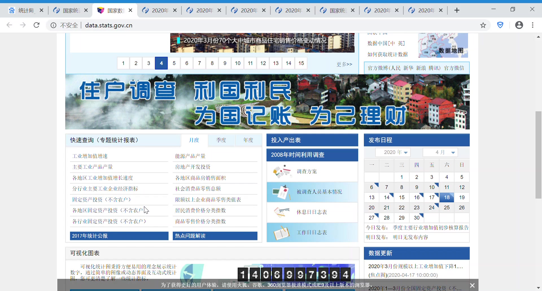542x291 pixels.
Task: Open 工业增加值增速 link
Action: 90,156
